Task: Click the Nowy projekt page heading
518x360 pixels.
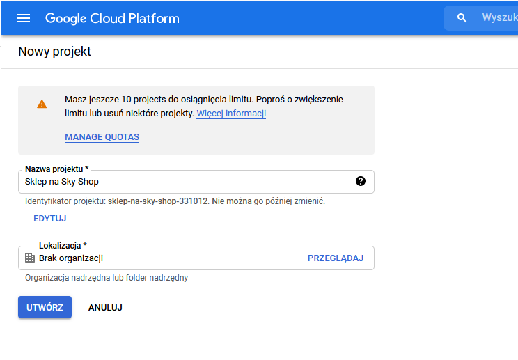Action: click(x=54, y=52)
